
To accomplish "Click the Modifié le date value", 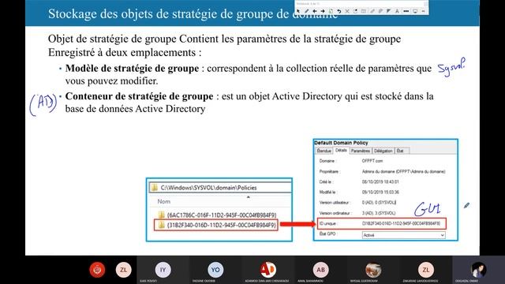I will coord(380,192).
